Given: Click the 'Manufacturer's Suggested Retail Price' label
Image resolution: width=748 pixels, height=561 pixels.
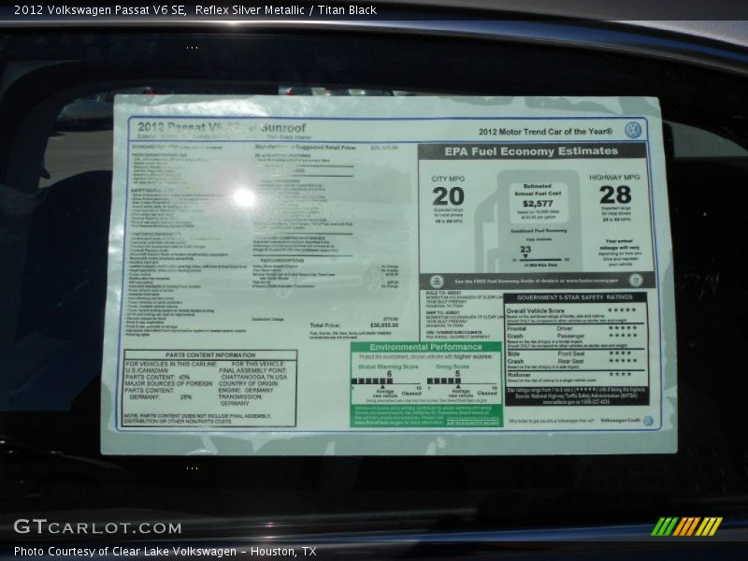Looking at the screenshot, I should (306, 148).
